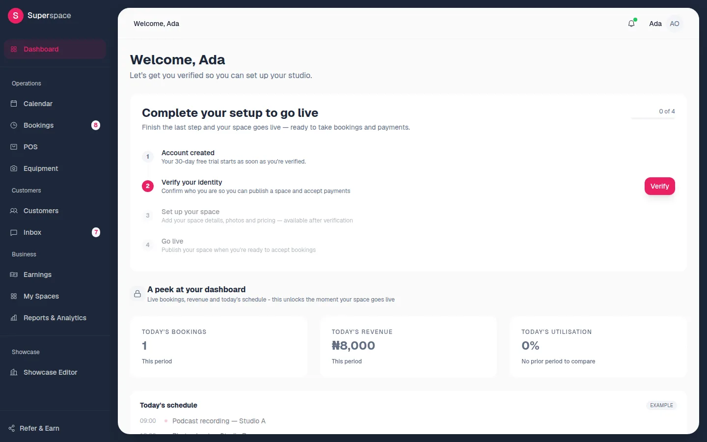Viewport: 707px width, 442px height.
Task: Click the setup progress bar under 0 of 4
Action: 653,118
